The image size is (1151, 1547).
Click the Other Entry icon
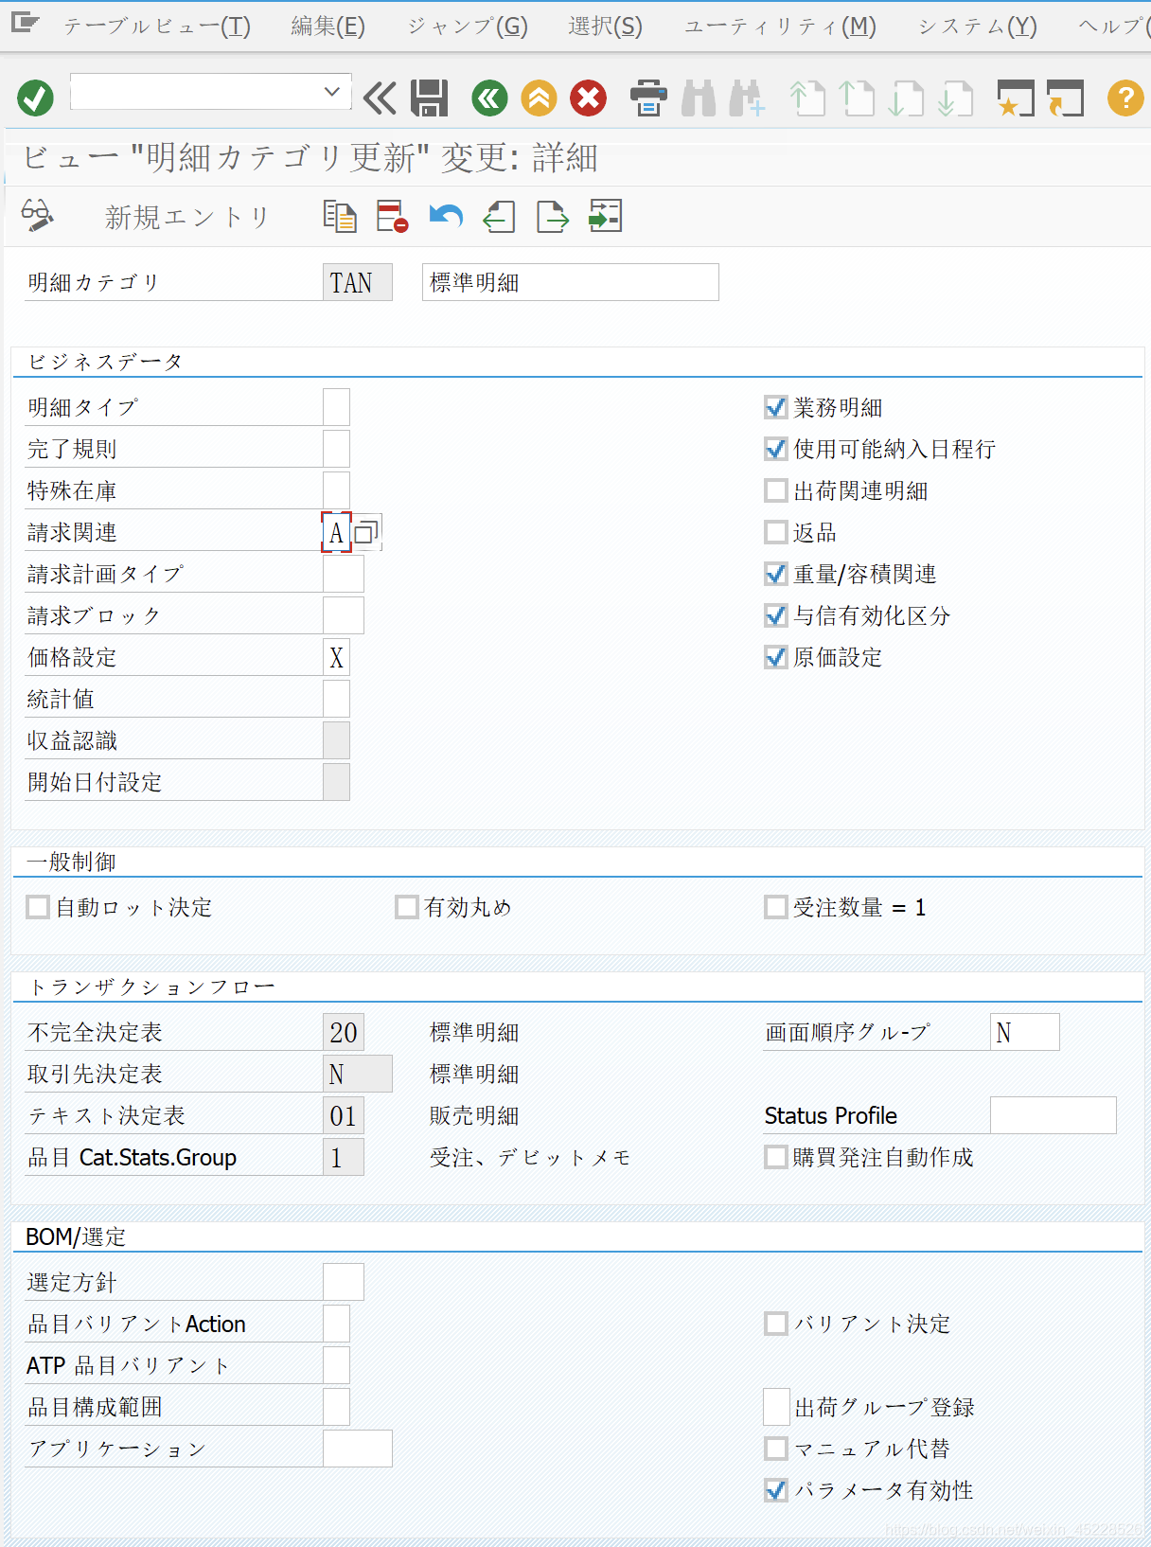click(x=605, y=216)
